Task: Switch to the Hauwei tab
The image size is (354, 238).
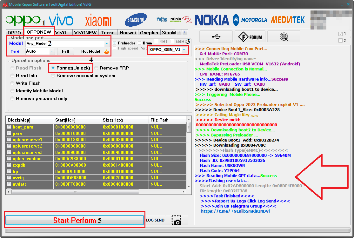Action: click(128, 33)
